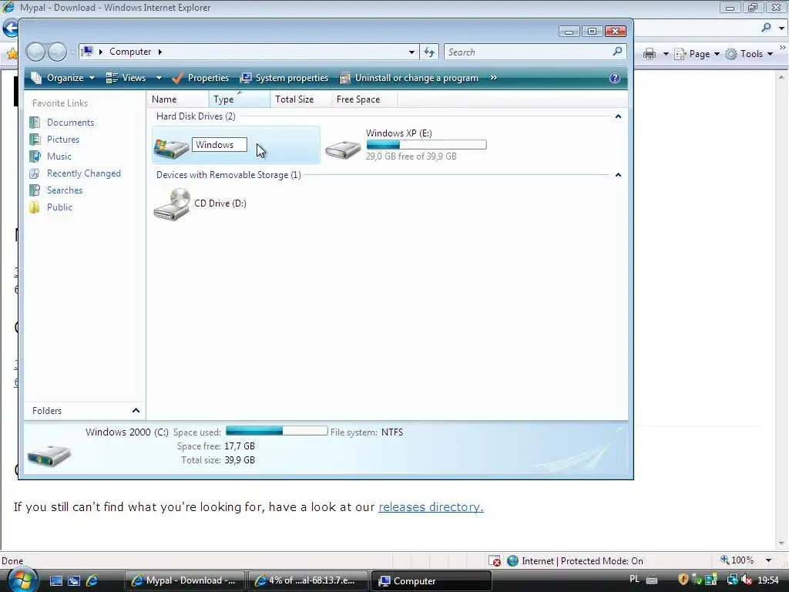Click the Windows XP (E:) drive label
This screenshot has height=592, width=789.
[398, 133]
